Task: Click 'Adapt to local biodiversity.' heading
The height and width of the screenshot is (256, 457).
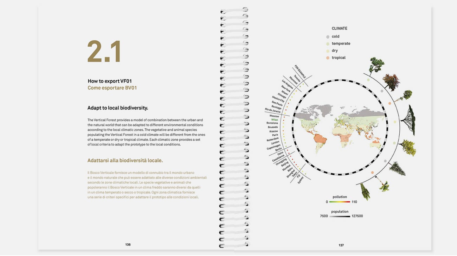Action: (x=118, y=108)
